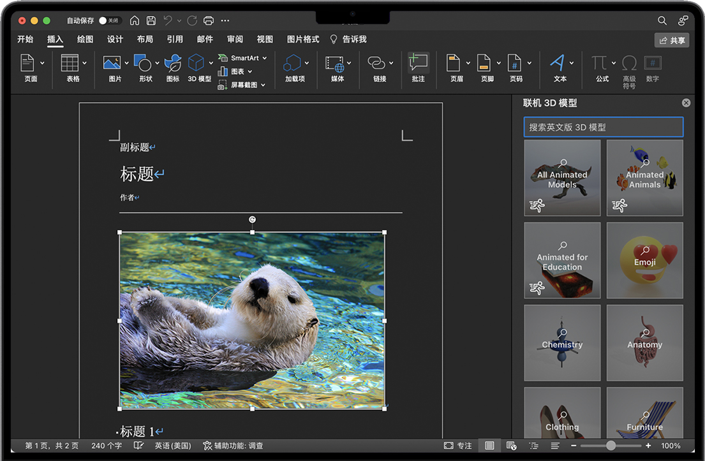
Task: Expand the 表格 table dropdown arrow
Action: point(84,63)
